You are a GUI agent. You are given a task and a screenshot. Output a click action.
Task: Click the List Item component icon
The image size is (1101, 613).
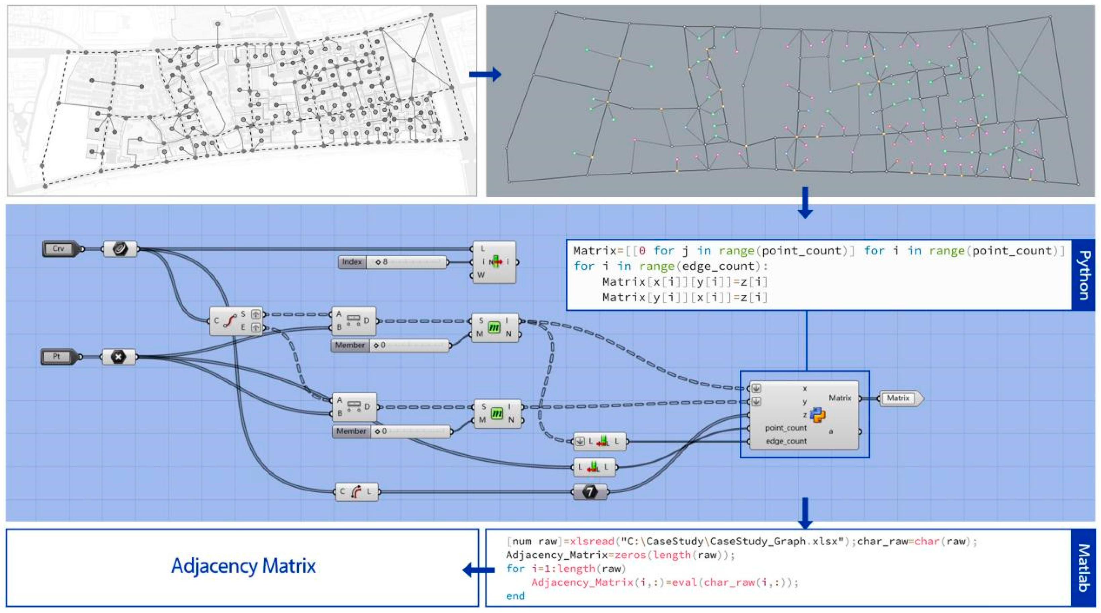[496, 261]
